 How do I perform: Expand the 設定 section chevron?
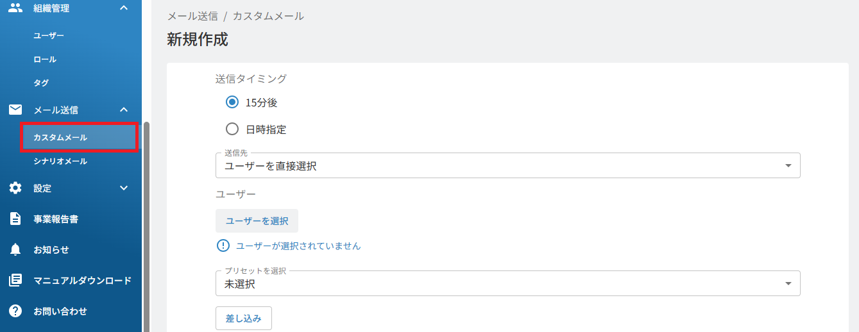point(124,188)
